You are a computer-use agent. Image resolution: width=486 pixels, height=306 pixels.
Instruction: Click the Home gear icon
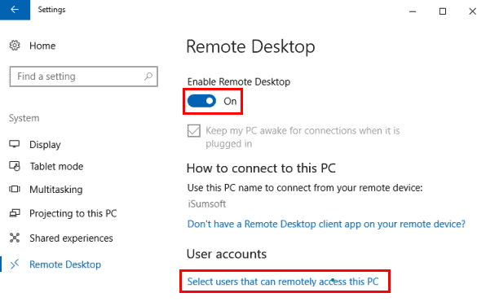coord(15,46)
